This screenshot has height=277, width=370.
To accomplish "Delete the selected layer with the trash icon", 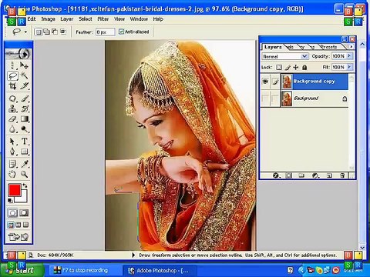I will pos(342,175).
